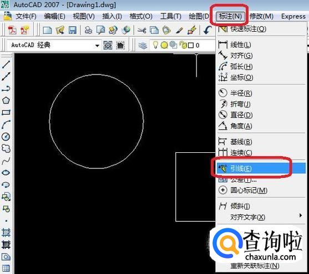This screenshot has width=309, height=274.
Task: Click the workspace settings gear button
Action: click(108, 46)
